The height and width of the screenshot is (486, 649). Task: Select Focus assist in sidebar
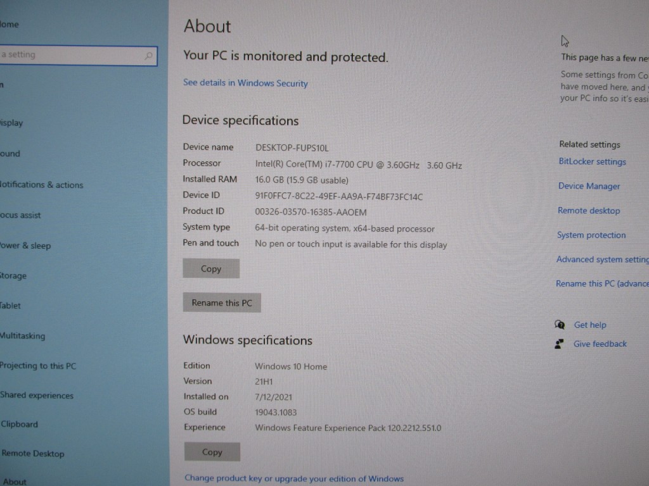(x=20, y=215)
